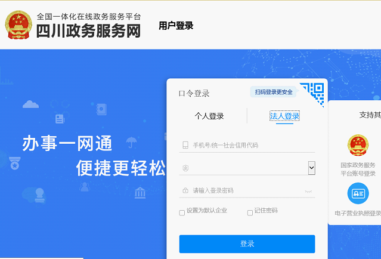Screen dimensions: 381x259
Task: Choose electronic business license login icon
Action: (x=358, y=193)
